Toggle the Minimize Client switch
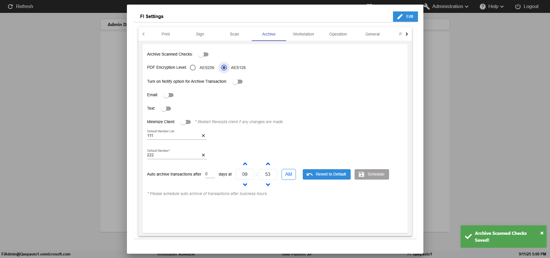This screenshot has height=258, width=550. [x=186, y=122]
